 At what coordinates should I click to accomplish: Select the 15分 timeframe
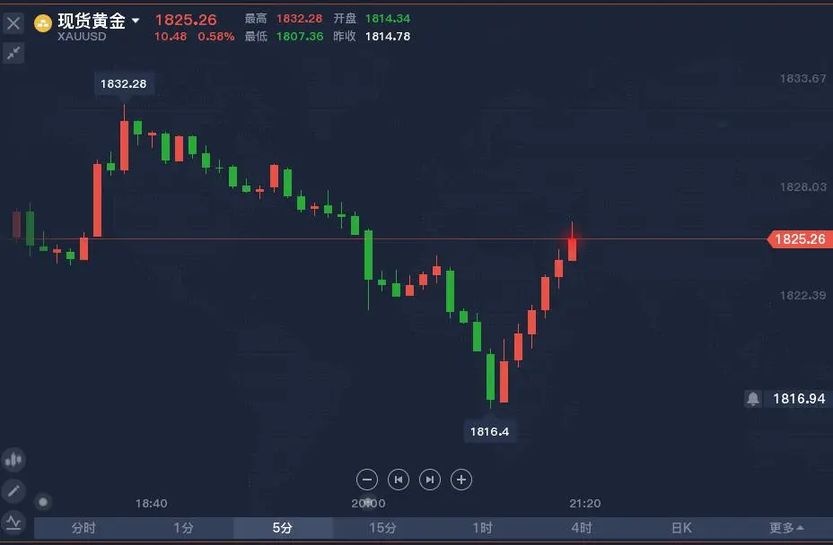(x=382, y=528)
